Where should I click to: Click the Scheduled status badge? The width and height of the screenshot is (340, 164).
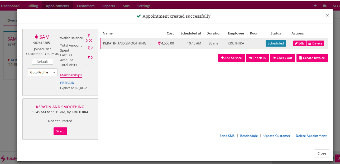point(276,43)
